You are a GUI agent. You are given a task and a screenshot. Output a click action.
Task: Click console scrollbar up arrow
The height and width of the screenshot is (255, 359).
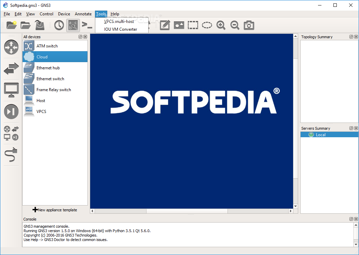[x=356, y=225]
